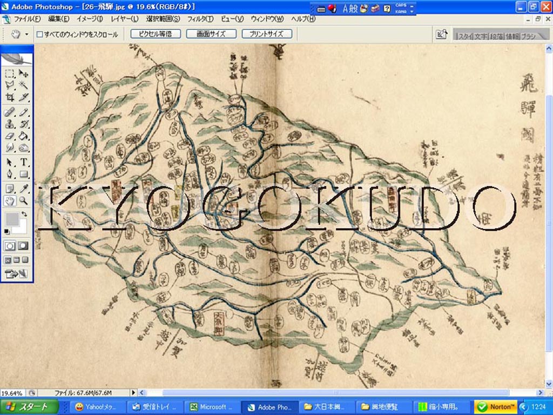Select the Eraser tool
The width and height of the screenshot is (553, 415).
(10, 136)
